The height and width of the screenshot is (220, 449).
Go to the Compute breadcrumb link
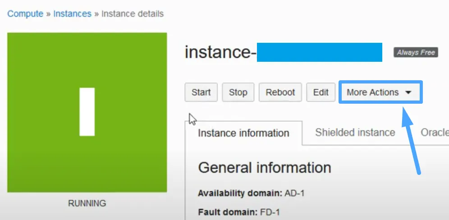26,14
